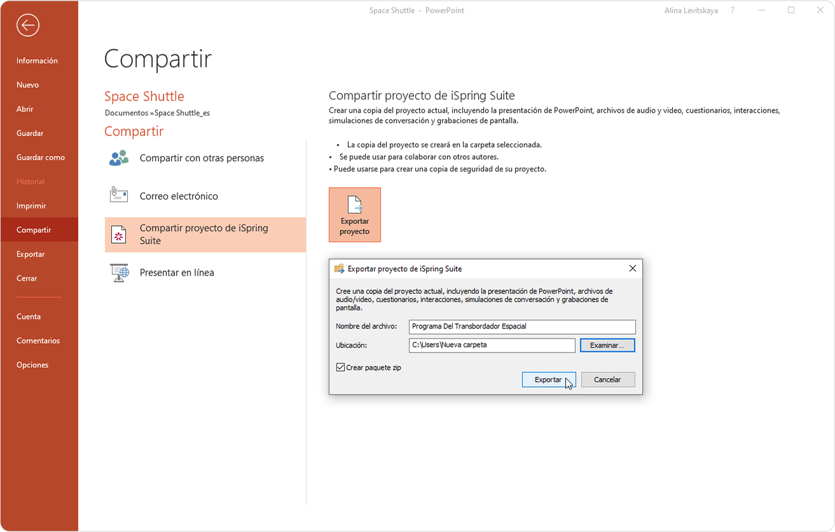835x532 pixels.
Task: Open Información in the backstage sidebar
Action: pos(37,60)
